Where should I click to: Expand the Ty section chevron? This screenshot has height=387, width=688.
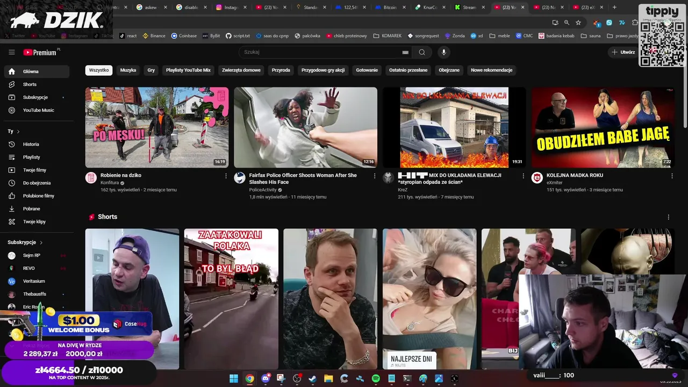[x=18, y=131]
